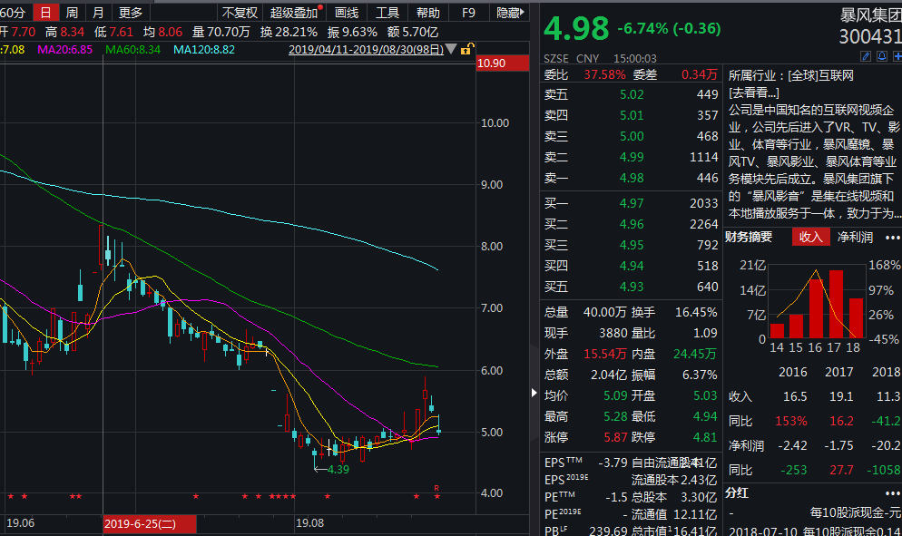This screenshot has height=536, width=902.
Task: Click the 跌停 4.81 limit-down value
Action: click(x=705, y=437)
